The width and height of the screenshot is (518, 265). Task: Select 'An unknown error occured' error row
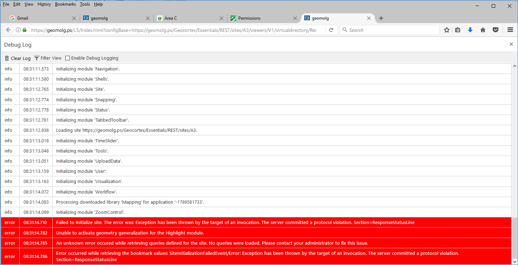pos(256,243)
